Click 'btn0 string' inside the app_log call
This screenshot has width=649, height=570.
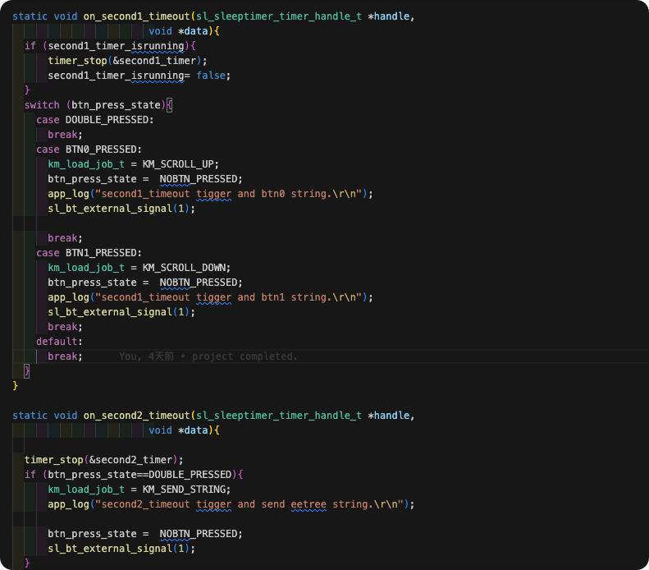tap(294, 194)
